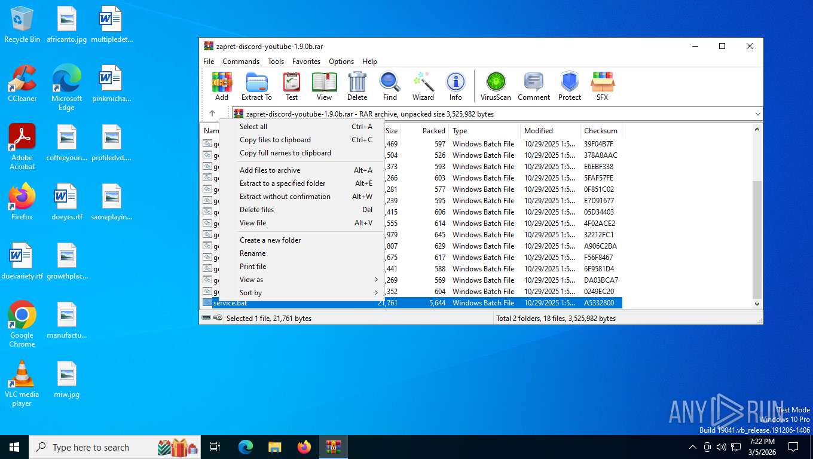
Task: Select doeyes.rtf desktop file
Action: point(66,202)
